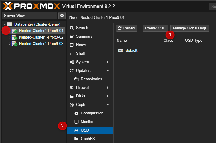This screenshot has width=216, height=143.
Task: Click Create: OSD button
Action: [x=155, y=28]
